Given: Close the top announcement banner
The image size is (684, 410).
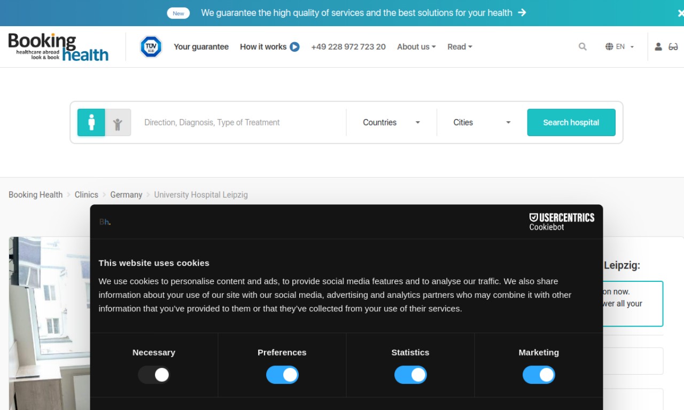Looking at the screenshot, I should click(x=680, y=13).
